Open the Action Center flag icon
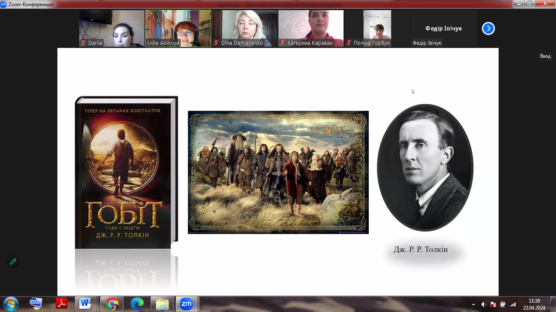This screenshot has height=312, width=556. (x=493, y=304)
